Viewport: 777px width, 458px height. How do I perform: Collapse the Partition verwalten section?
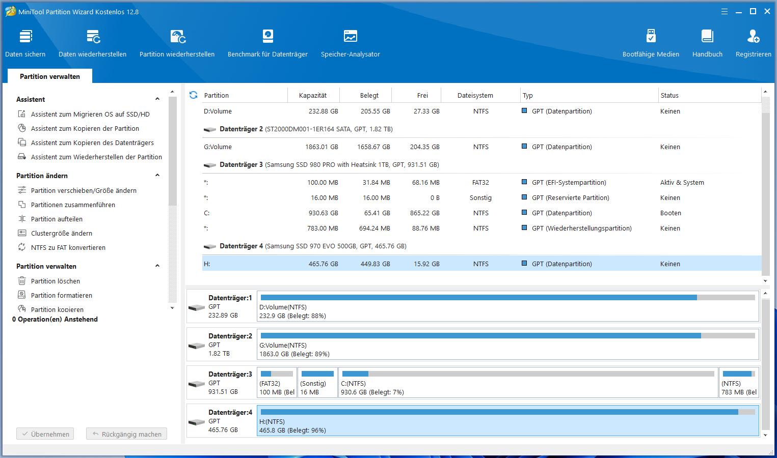157,266
